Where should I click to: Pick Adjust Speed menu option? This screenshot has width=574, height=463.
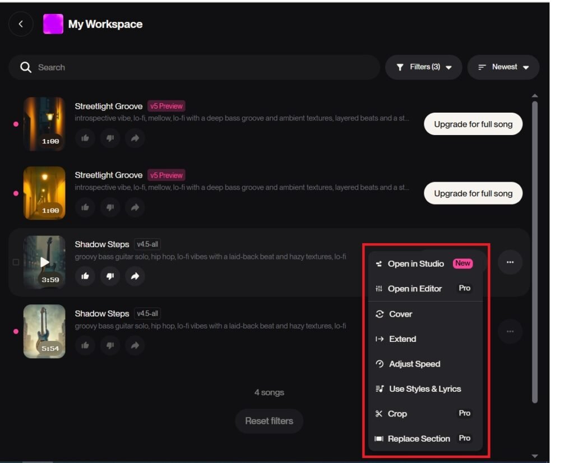[x=414, y=364]
